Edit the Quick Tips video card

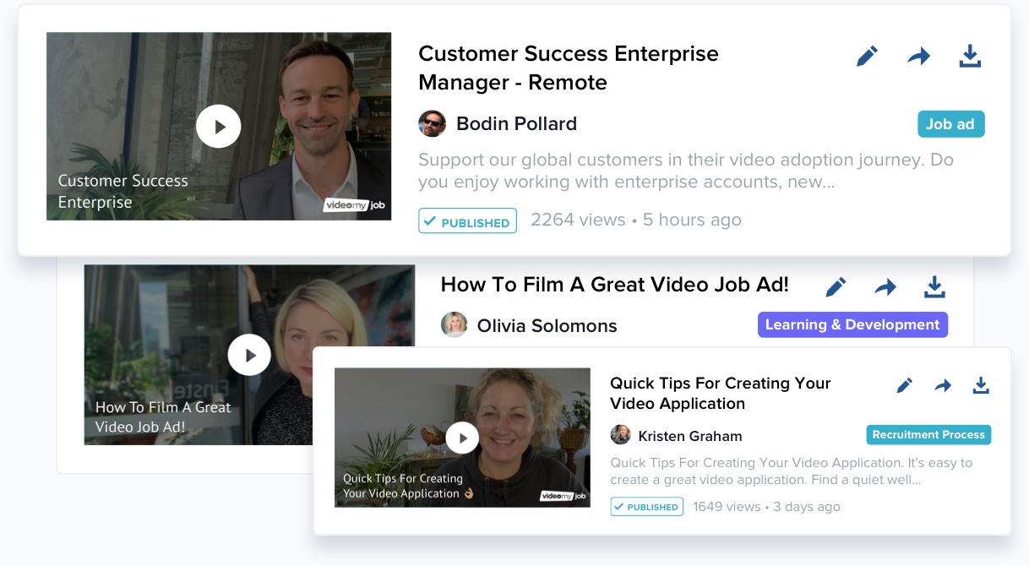coord(905,386)
